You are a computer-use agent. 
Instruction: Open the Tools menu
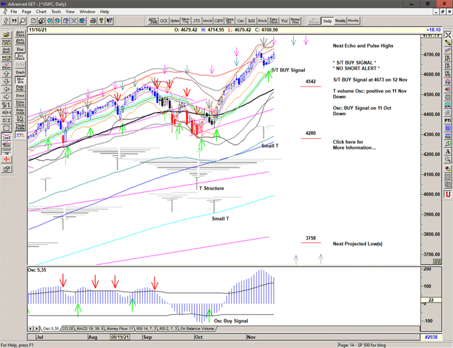click(56, 12)
